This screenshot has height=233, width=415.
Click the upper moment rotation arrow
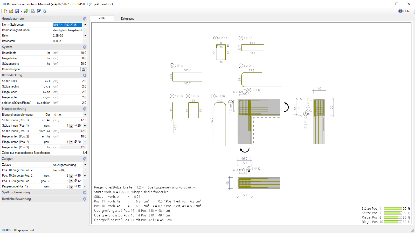coord(286,107)
